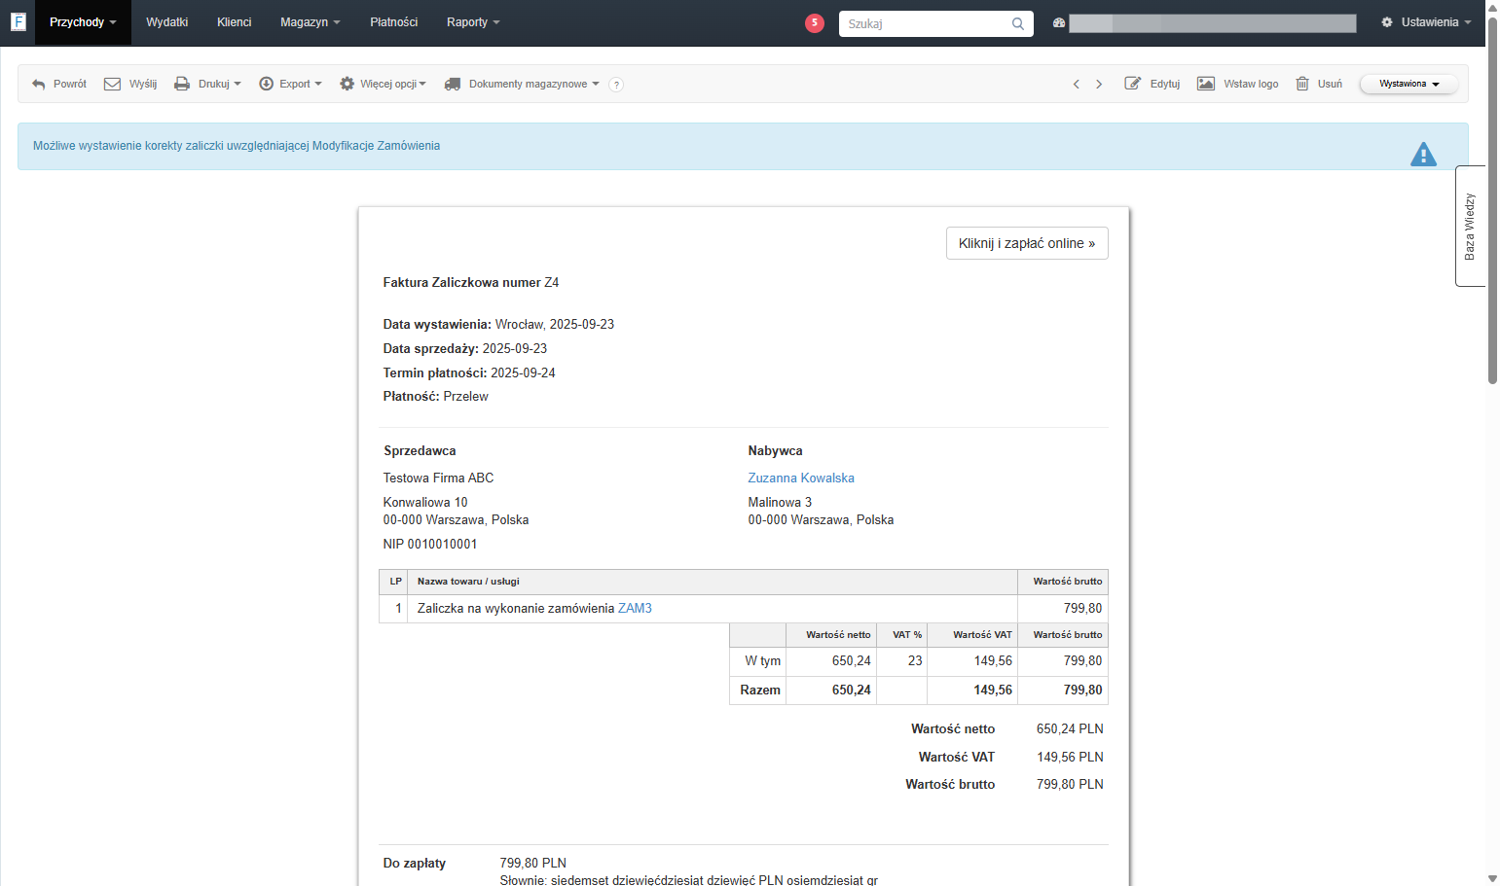Click the 'Do zapłaty' amount 799,80 PLN

click(x=532, y=864)
